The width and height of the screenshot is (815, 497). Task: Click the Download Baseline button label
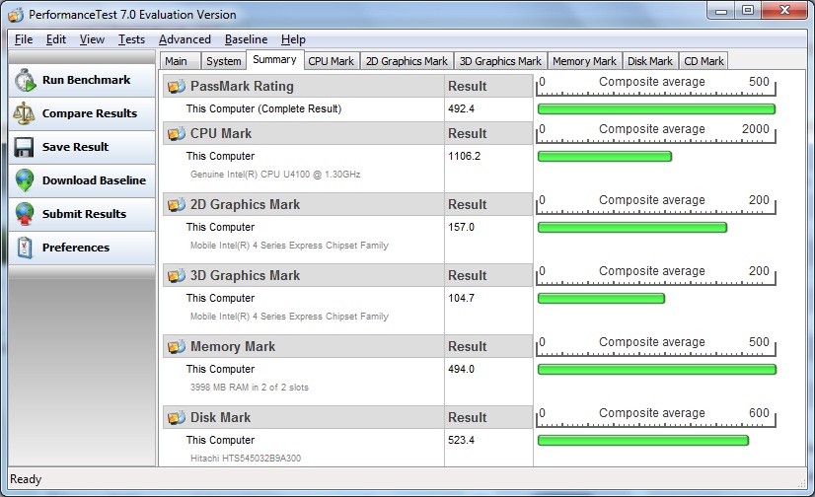94,180
